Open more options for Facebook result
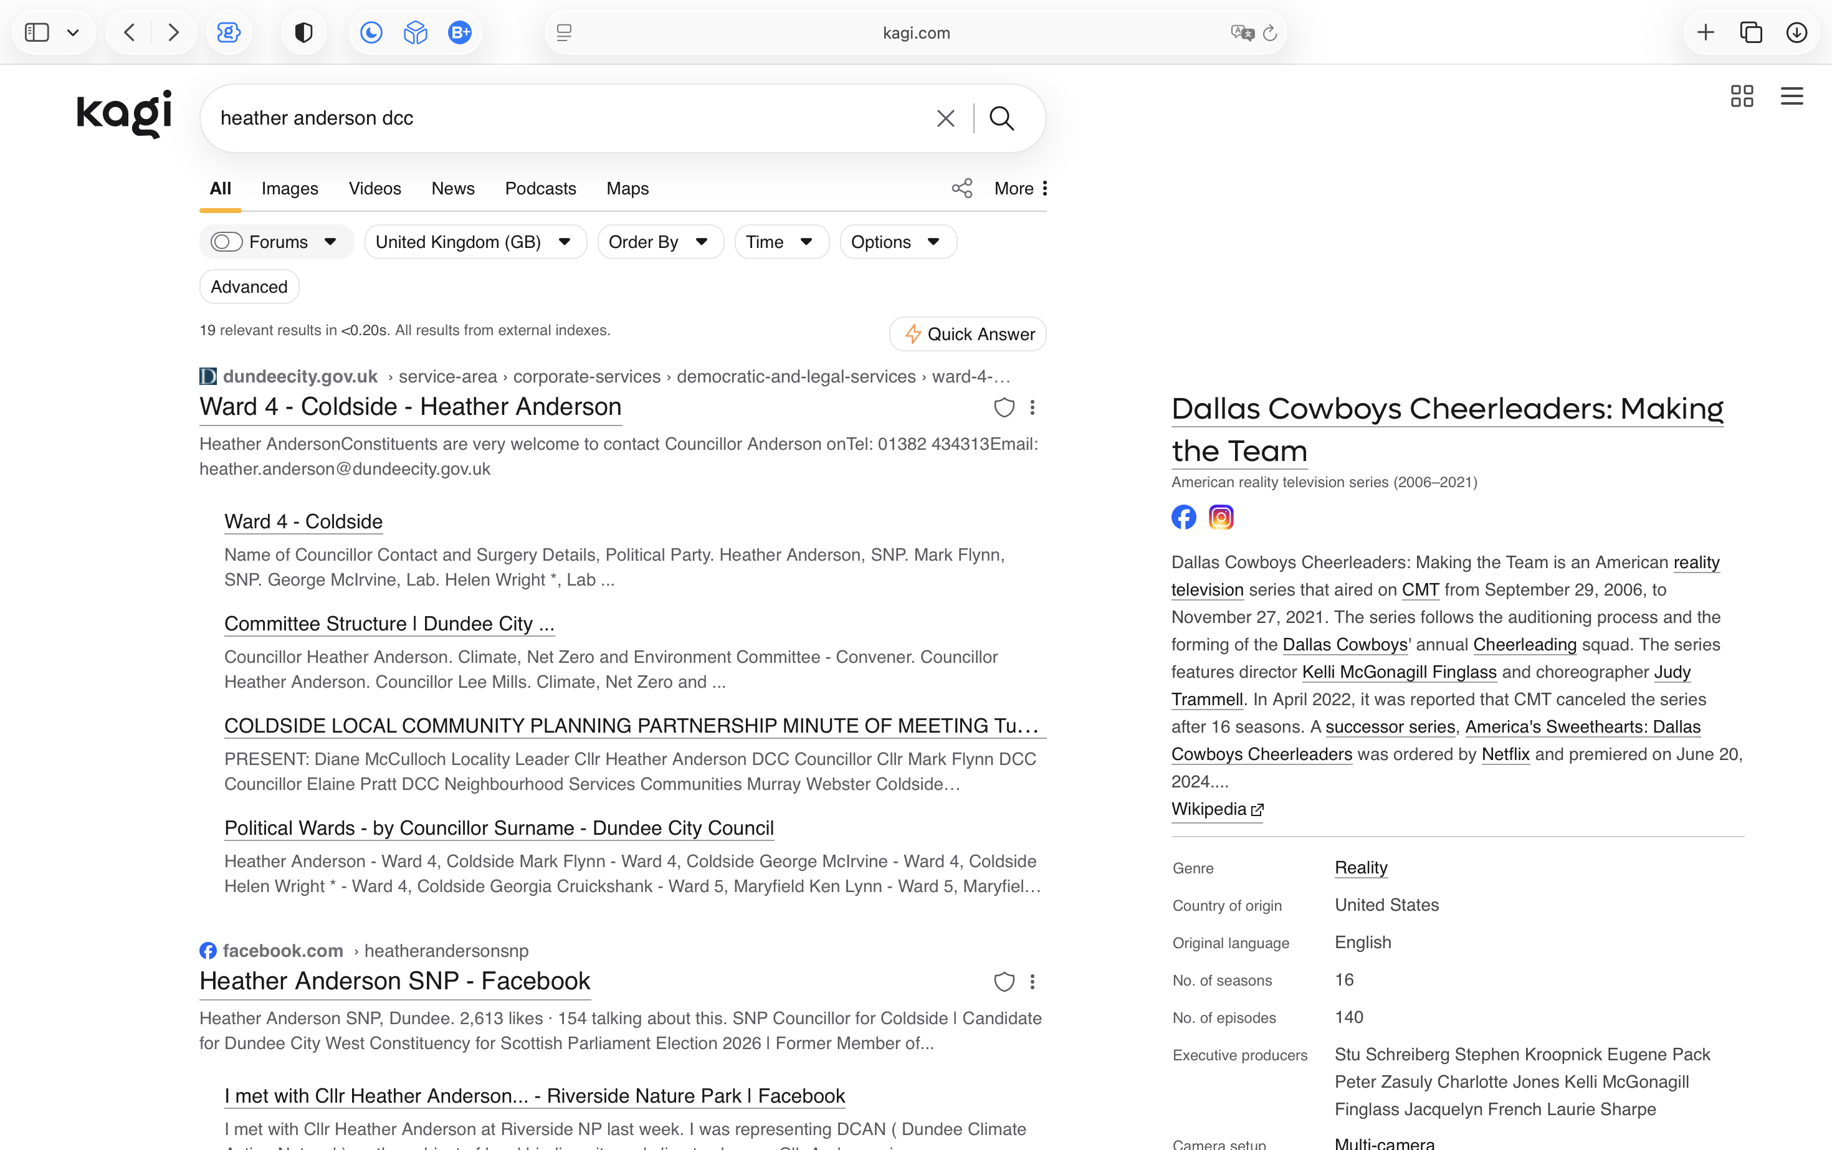 (x=1033, y=982)
